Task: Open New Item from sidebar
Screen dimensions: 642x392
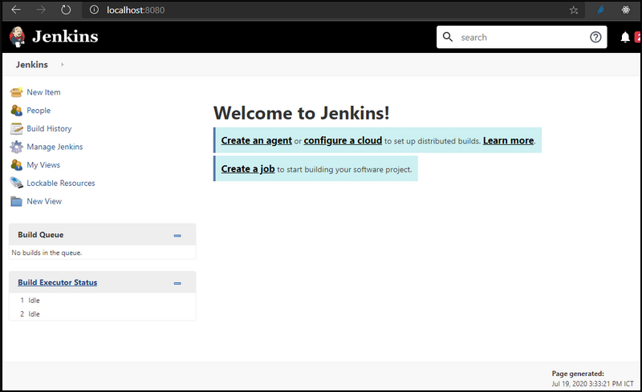Action: pyautogui.click(x=43, y=92)
